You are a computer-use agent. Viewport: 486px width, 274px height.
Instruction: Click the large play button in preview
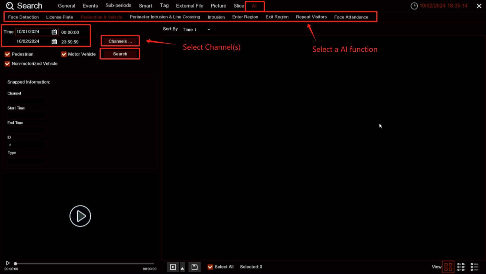[x=80, y=216]
